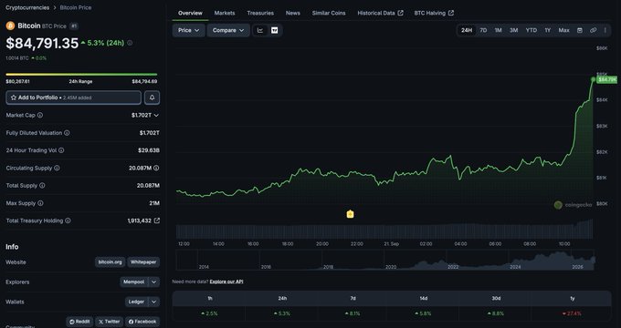Open the bitcoin.org website link
Screen dimensions: 621x328
111,262
